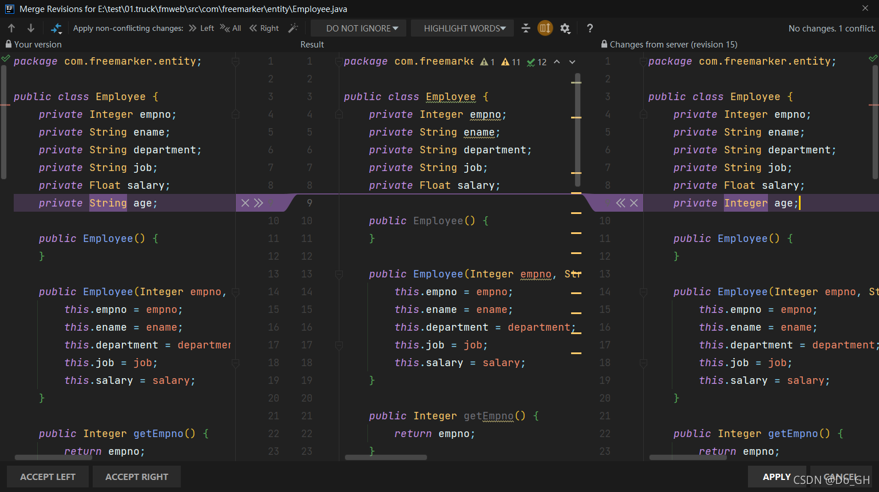The image size is (879, 492).
Task: Click 'private String age;' line in left pane
Action: (x=98, y=203)
